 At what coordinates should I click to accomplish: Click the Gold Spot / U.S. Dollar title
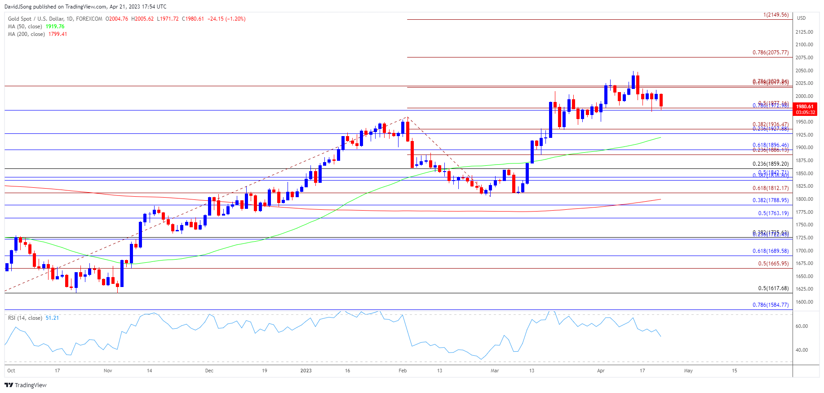coord(55,19)
